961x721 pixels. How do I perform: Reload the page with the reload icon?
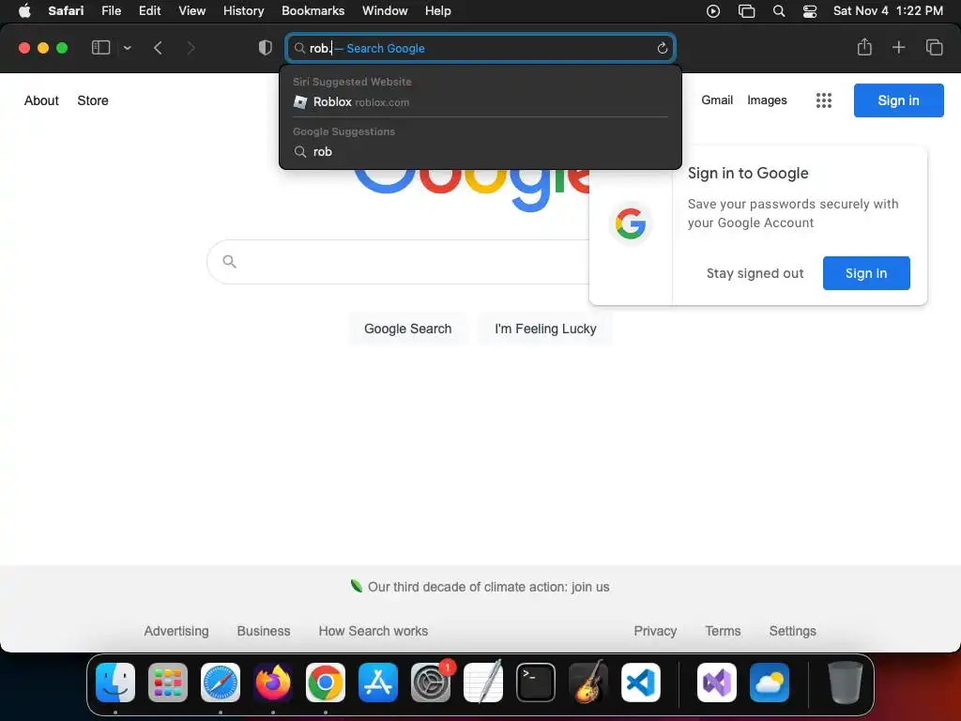[662, 49]
